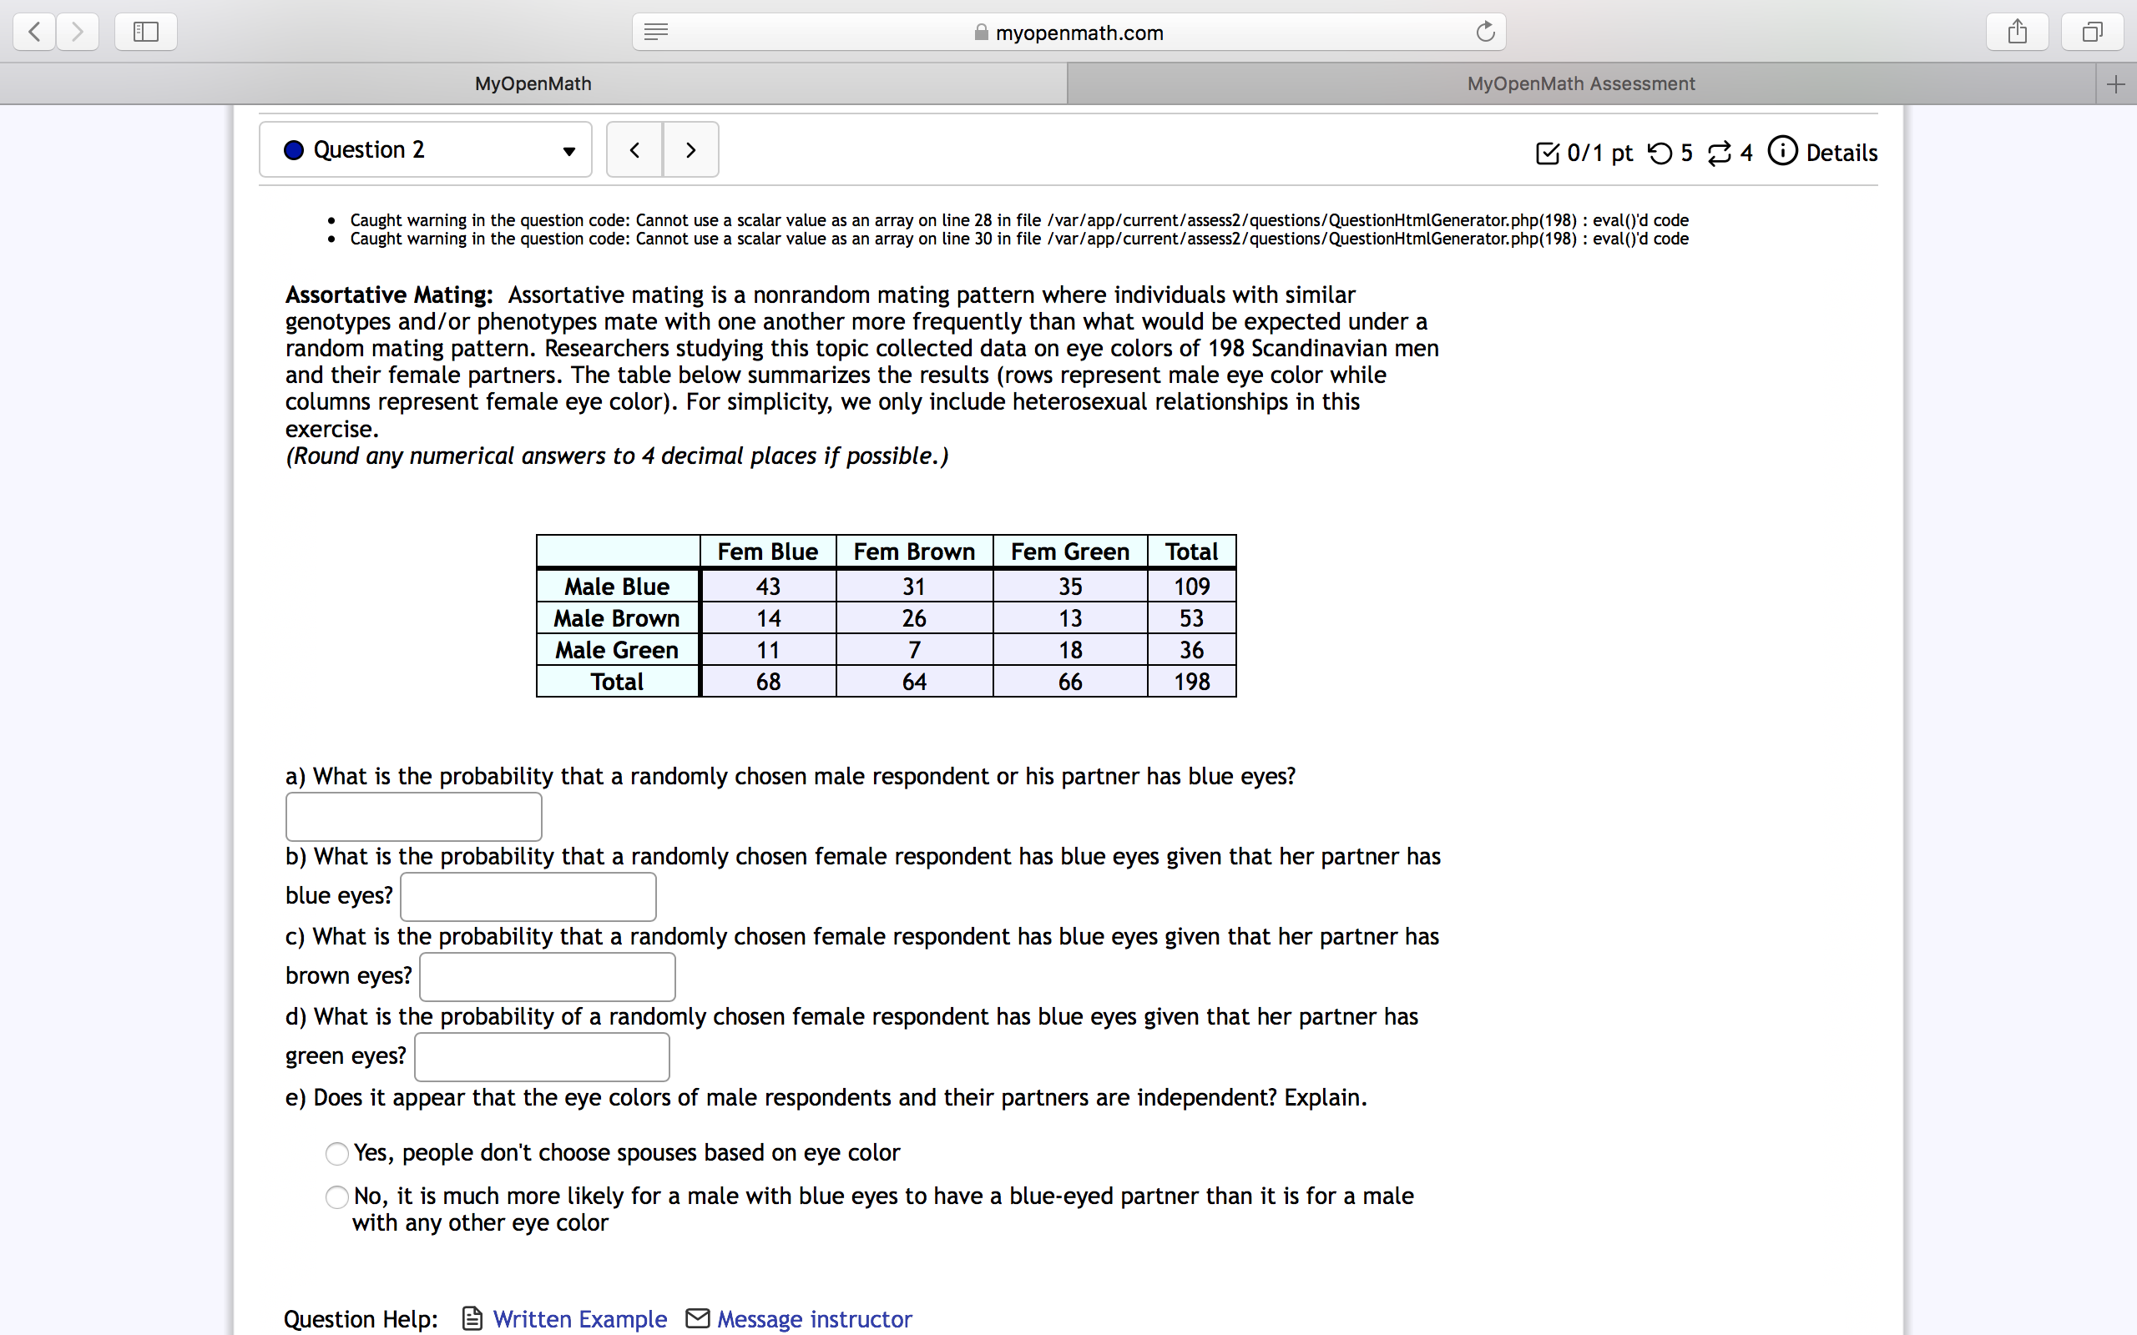
Task: Click the reload page icon
Action: click(1484, 33)
